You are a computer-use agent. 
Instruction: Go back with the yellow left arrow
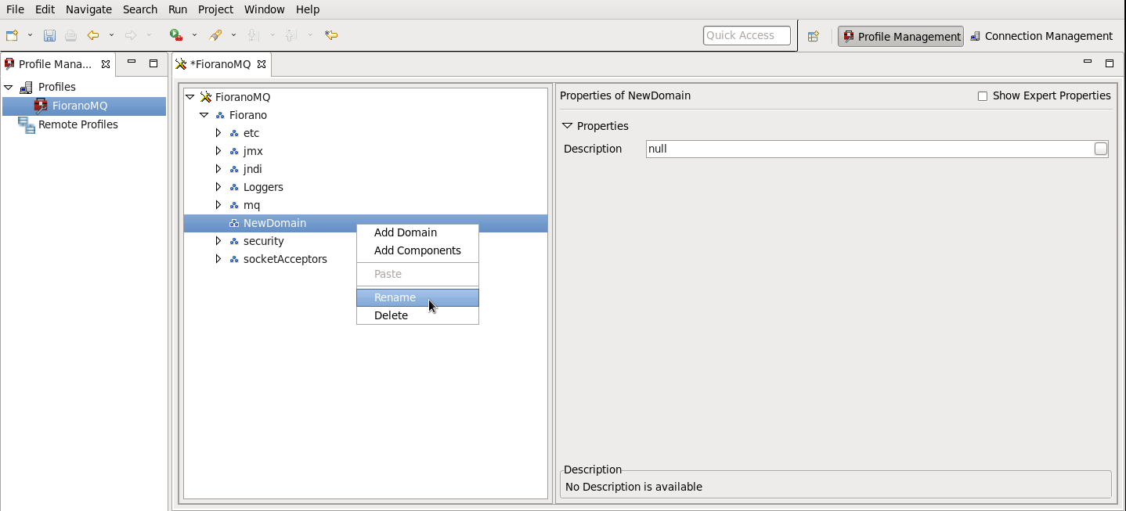point(93,35)
